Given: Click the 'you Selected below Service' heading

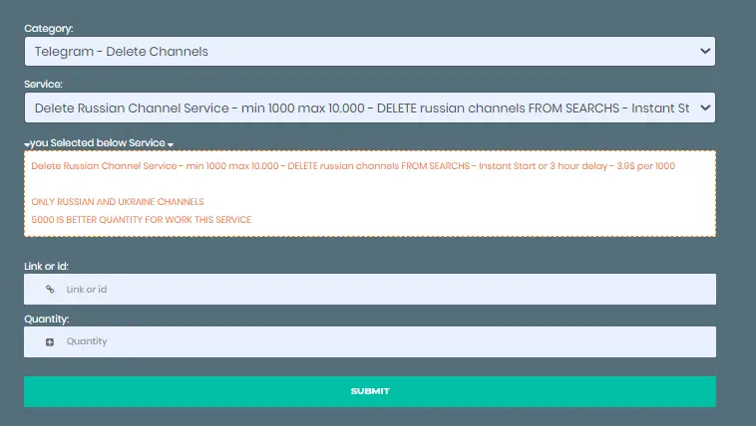Looking at the screenshot, I should pyautogui.click(x=99, y=143).
